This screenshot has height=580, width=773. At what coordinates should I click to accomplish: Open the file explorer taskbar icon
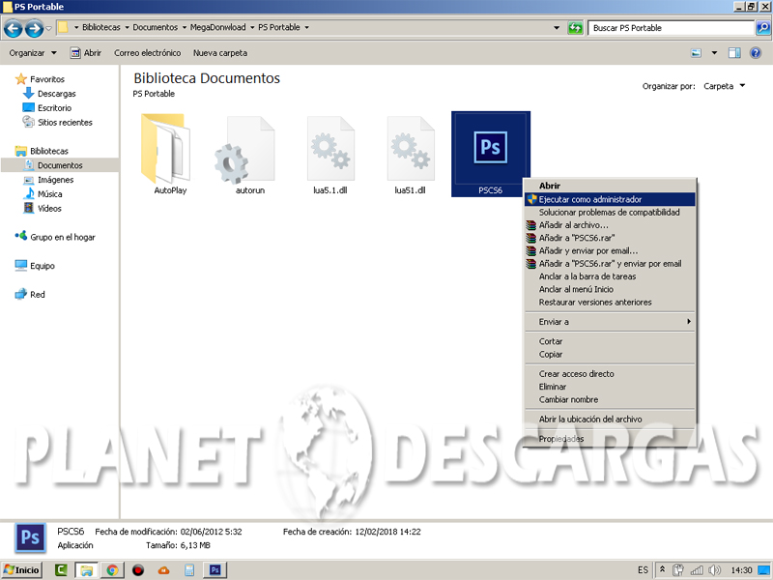coord(87,570)
